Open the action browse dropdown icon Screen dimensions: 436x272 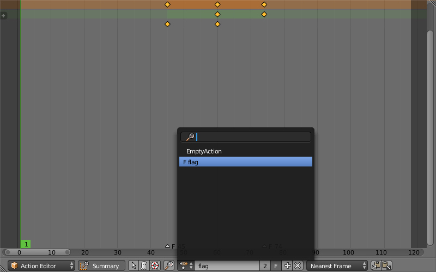tap(186, 265)
